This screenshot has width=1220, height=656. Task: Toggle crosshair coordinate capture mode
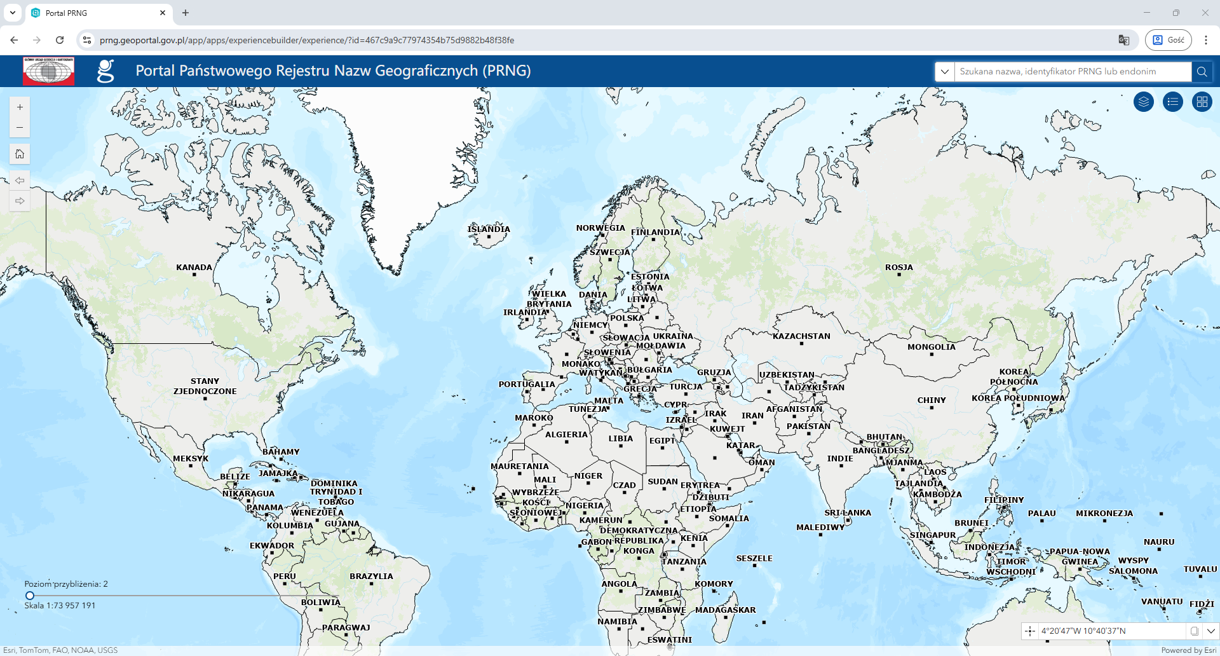1029,631
